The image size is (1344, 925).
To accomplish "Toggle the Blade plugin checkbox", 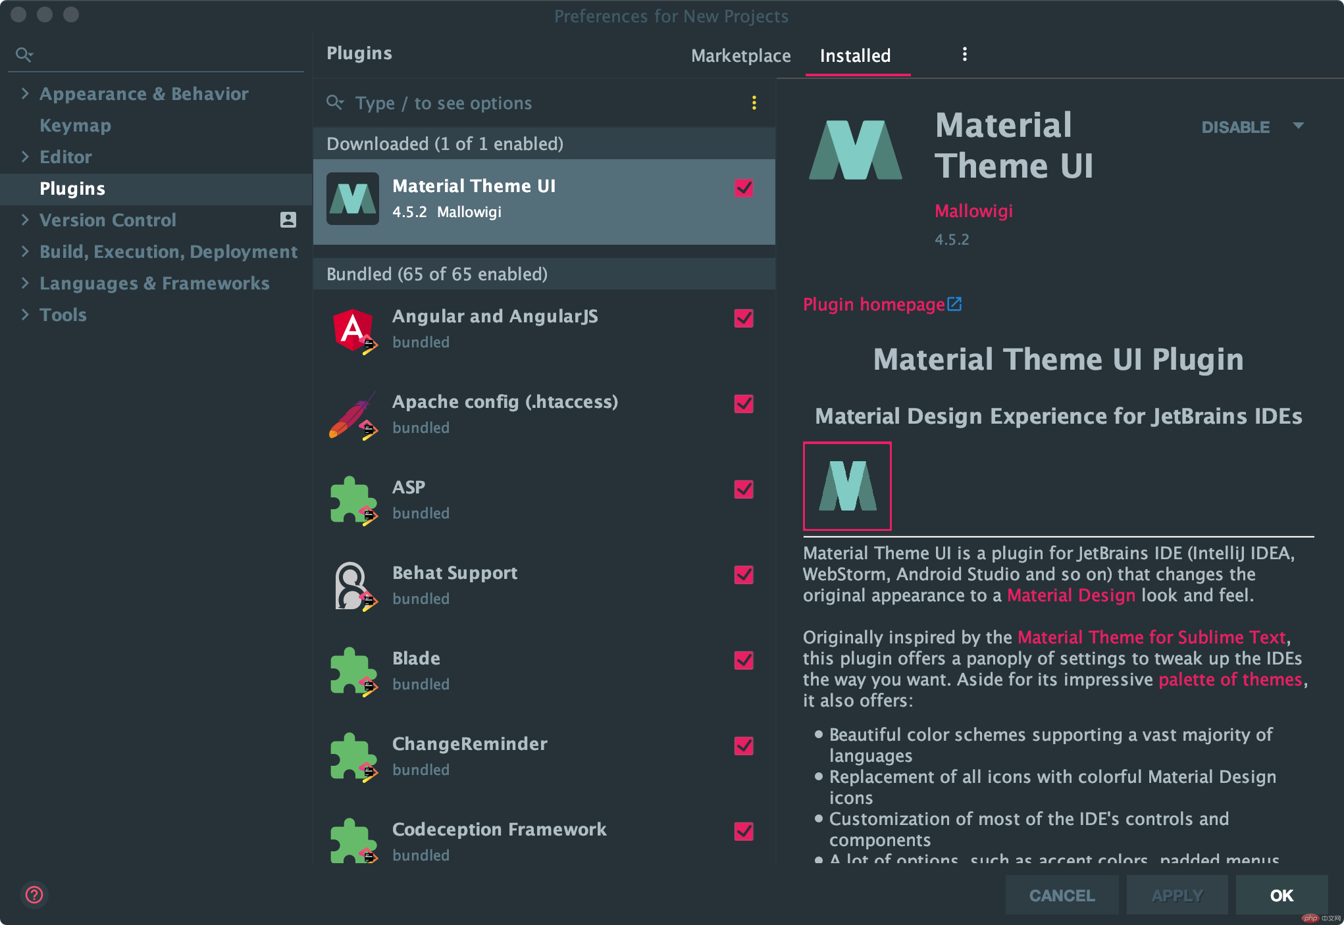I will coord(744,661).
